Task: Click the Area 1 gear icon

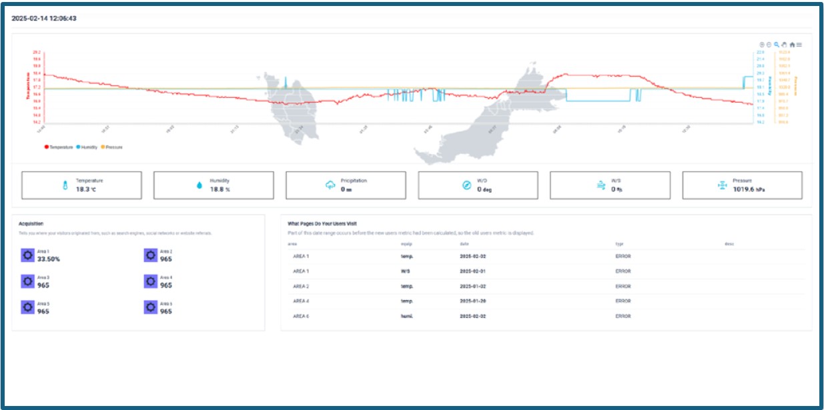Action: (x=27, y=255)
